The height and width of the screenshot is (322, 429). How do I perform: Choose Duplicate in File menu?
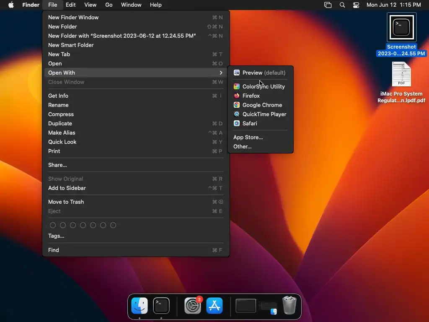click(x=136, y=124)
